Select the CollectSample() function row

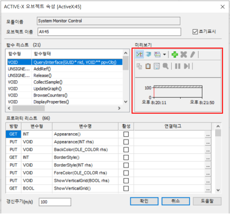click(x=65, y=82)
